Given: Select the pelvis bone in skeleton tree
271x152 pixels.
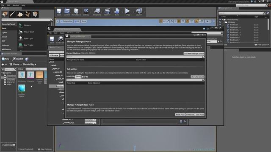Looking at the screenshot, I should [x=54, y=65].
